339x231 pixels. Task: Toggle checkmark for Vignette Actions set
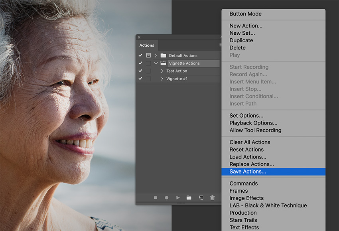[140, 63]
